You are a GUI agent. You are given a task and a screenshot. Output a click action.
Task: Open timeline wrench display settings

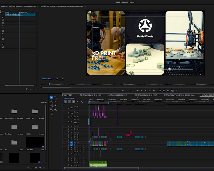pyautogui.click(x=82, y=102)
